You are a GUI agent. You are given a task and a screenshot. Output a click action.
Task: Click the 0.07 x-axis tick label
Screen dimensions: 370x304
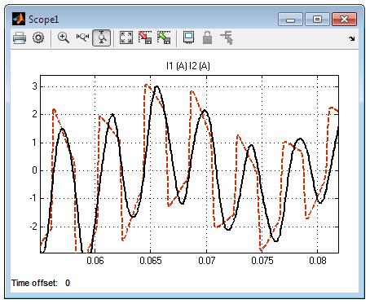coord(206,261)
